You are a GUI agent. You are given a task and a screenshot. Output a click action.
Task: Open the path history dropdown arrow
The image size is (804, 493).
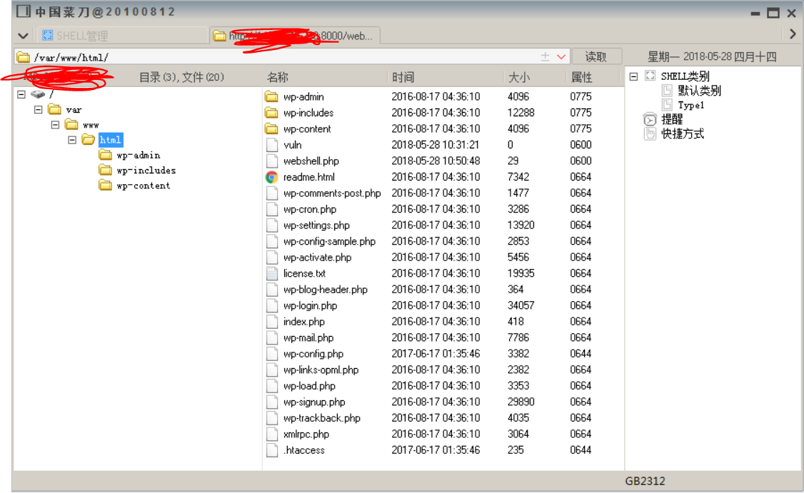(x=561, y=57)
